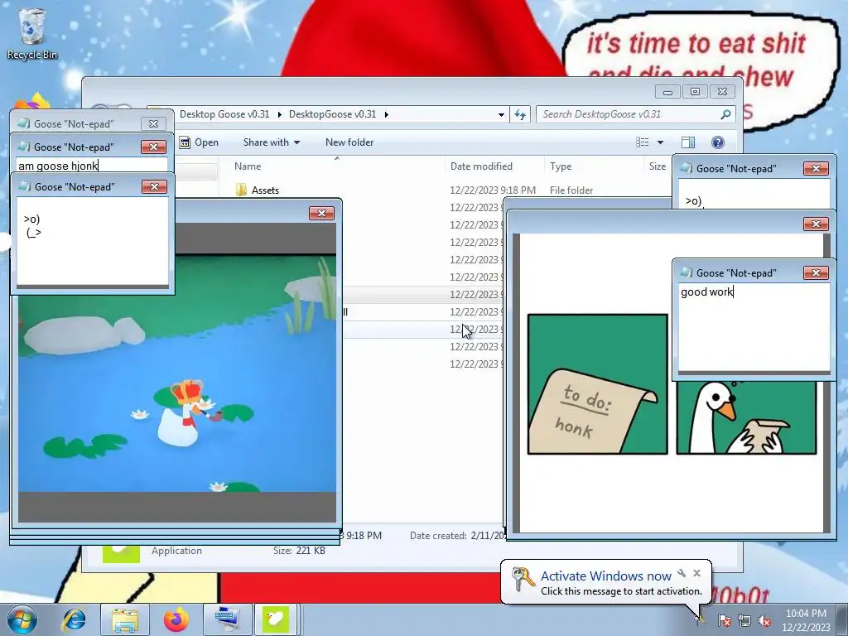
Task: Open the view options dropdown arrow
Action: [x=660, y=142]
